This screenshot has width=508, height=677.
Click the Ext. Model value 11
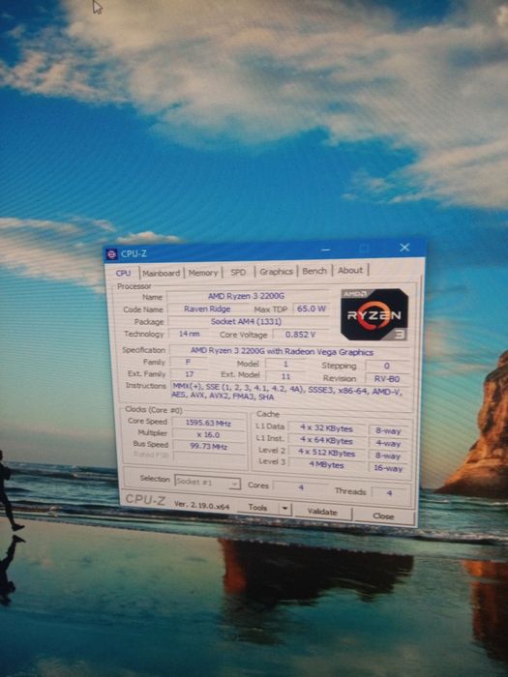(285, 376)
